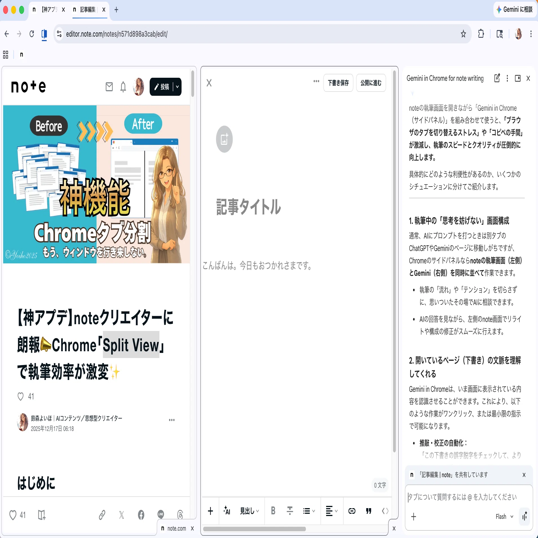Toggle strikethrough formatting in editor toolbar
Screen dimensions: 538x538
point(290,511)
